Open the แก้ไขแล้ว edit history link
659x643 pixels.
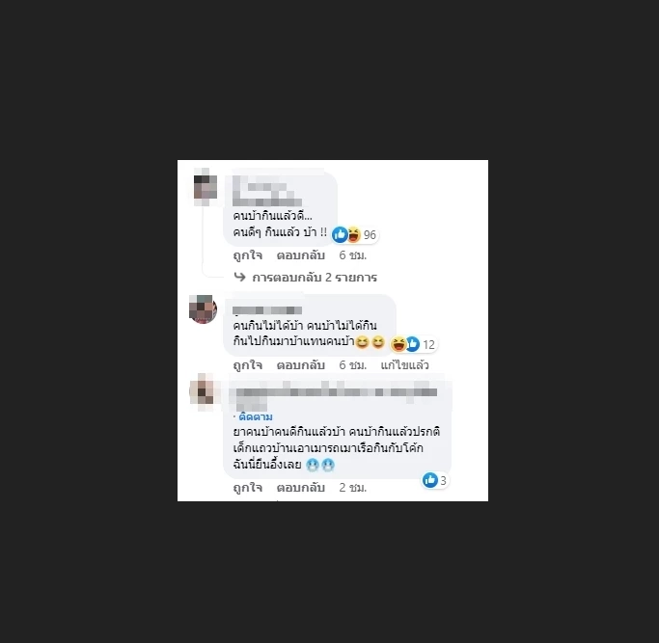click(x=404, y=365)
